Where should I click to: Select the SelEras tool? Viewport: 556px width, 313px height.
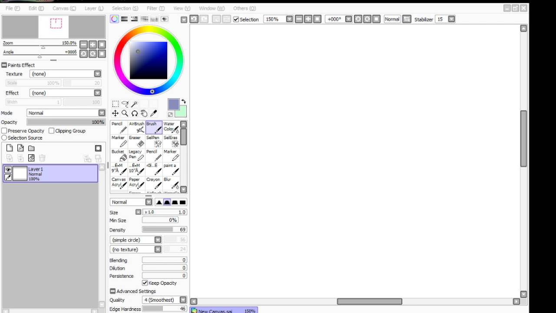[x=171, y=141]
